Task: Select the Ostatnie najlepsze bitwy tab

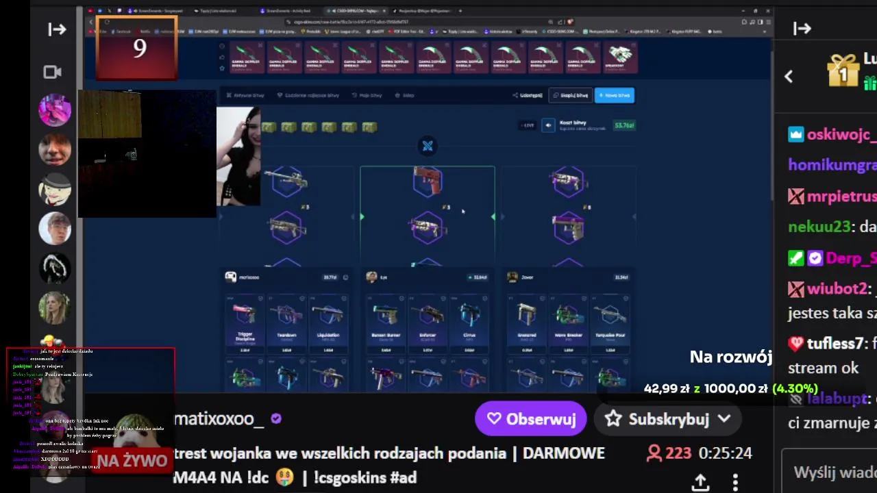Action: (x=308, y=95)
